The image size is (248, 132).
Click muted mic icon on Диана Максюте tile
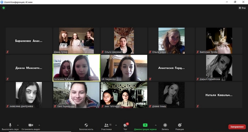(x=7, y=79)
